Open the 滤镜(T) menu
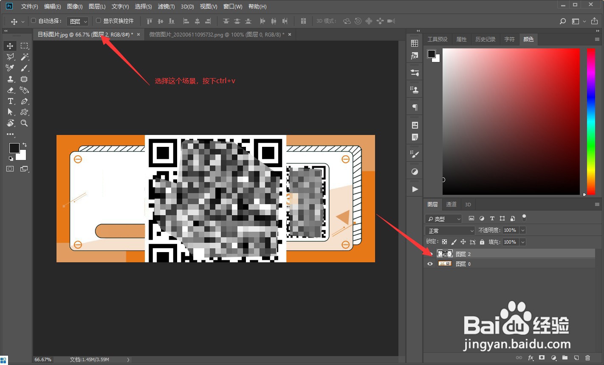 pos(166,7)
